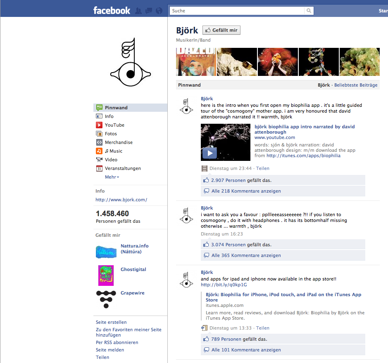View the 2.907 Personen who like this
388x363 pixels.
228,180
